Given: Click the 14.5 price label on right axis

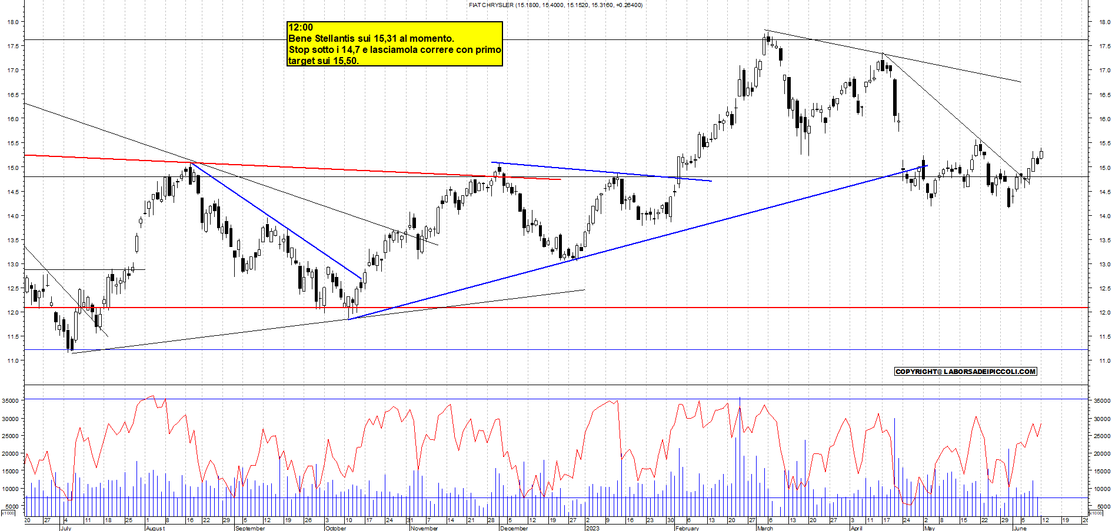Looking at the screenshot, I should (1104, 192).
